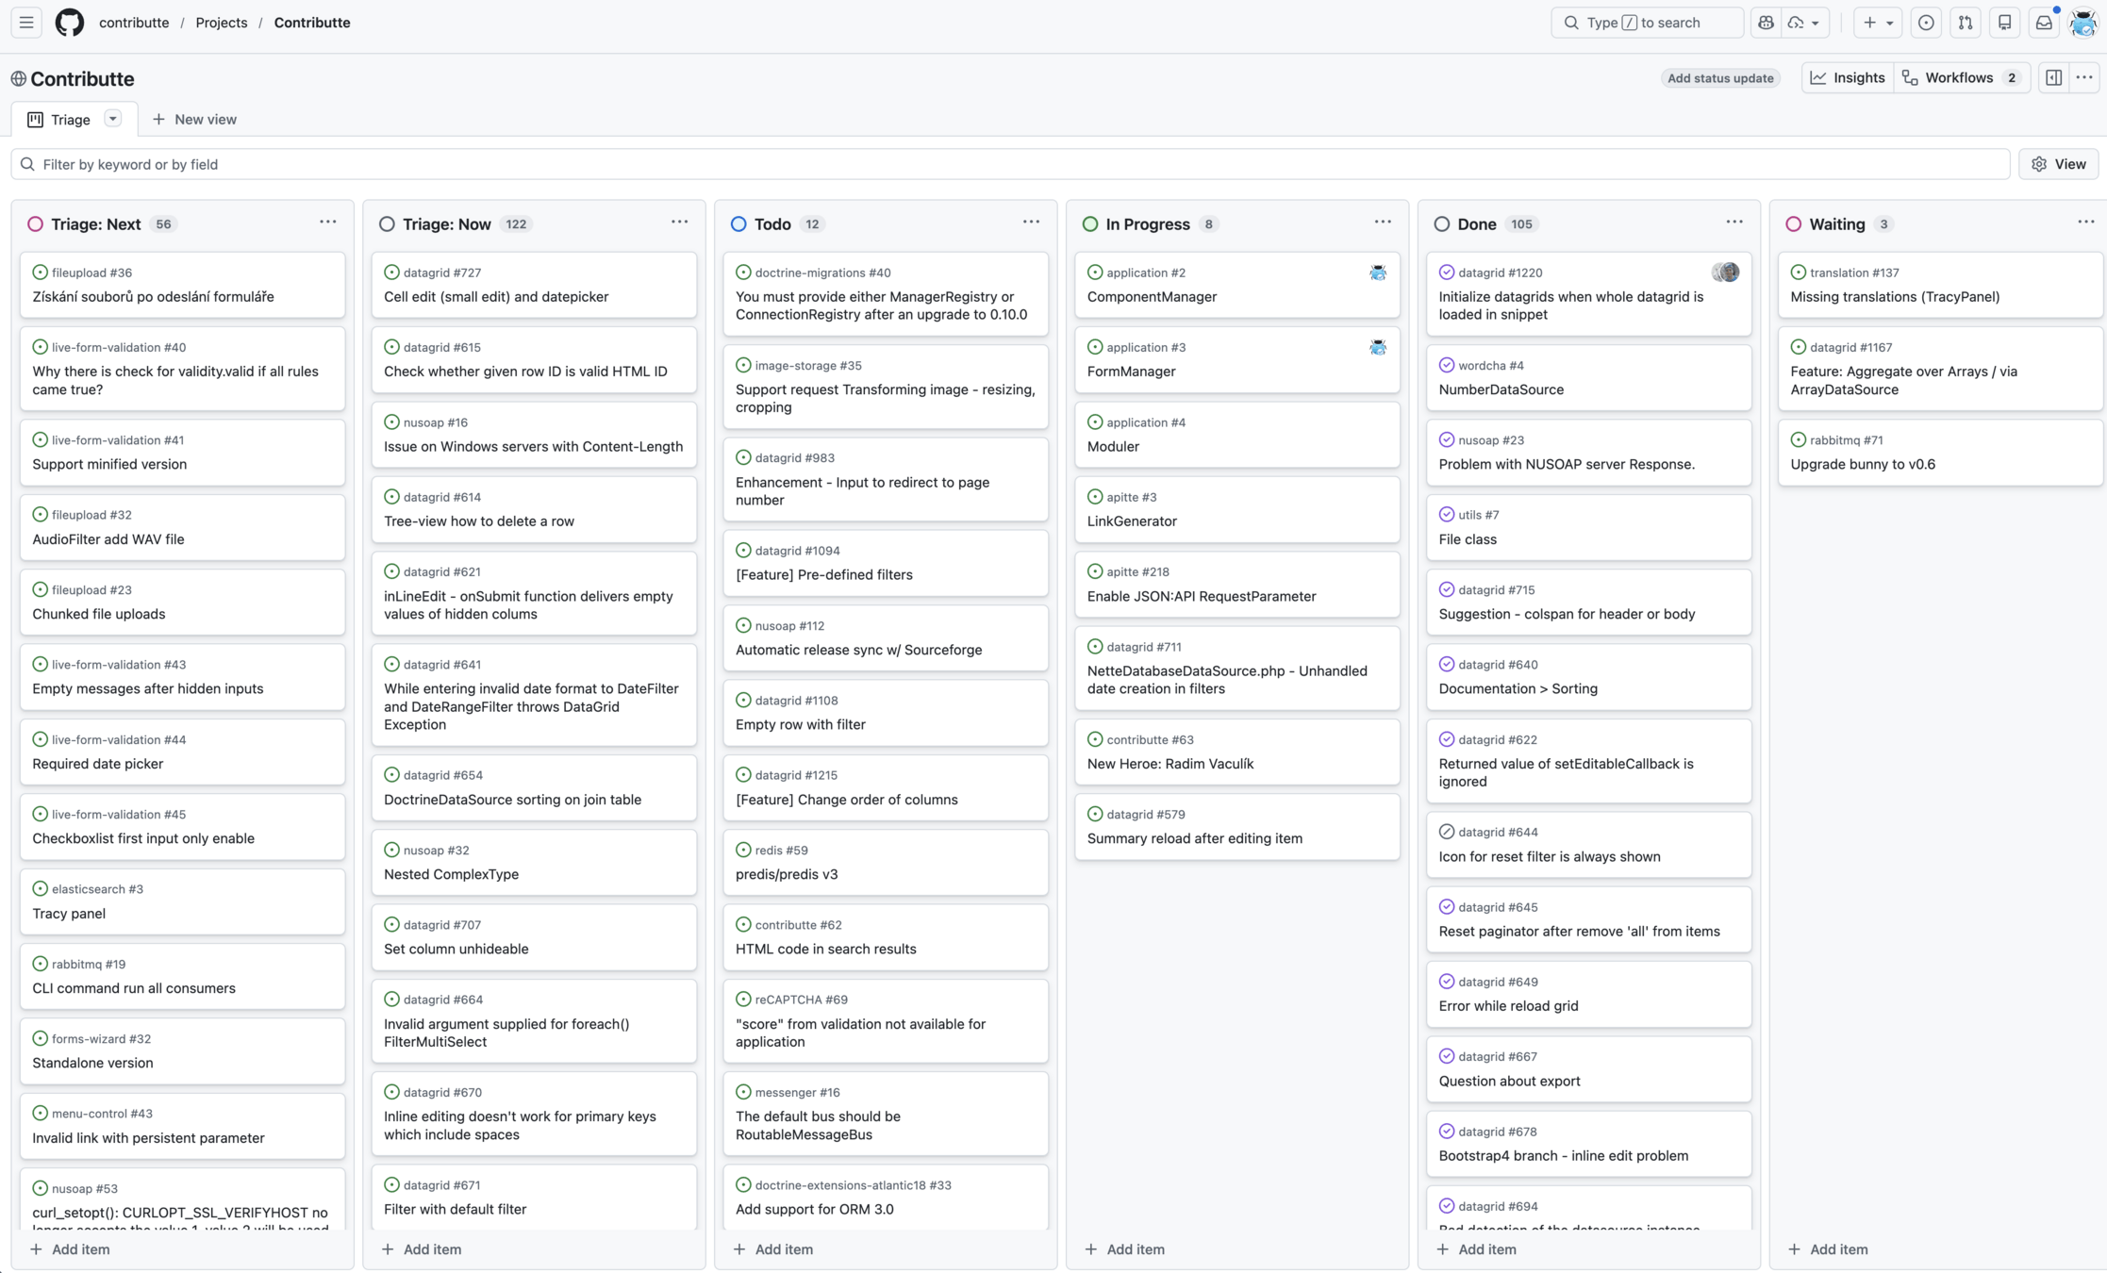2107x1273 pixels.
Task: Open the Todo column options menu
Action: (1031, 223)
